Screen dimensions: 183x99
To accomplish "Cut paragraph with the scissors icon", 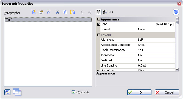I will (x=57, y=12).
